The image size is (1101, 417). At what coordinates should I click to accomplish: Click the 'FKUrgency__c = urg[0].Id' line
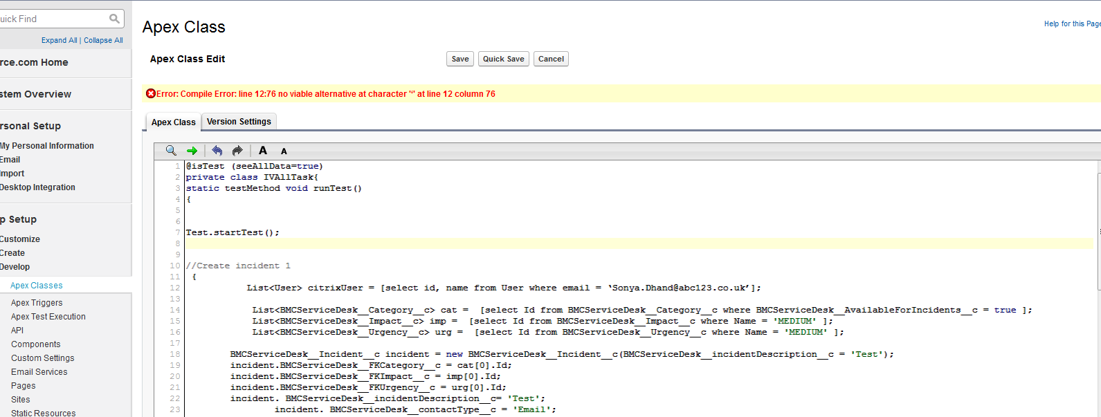(x=368, y=387)
